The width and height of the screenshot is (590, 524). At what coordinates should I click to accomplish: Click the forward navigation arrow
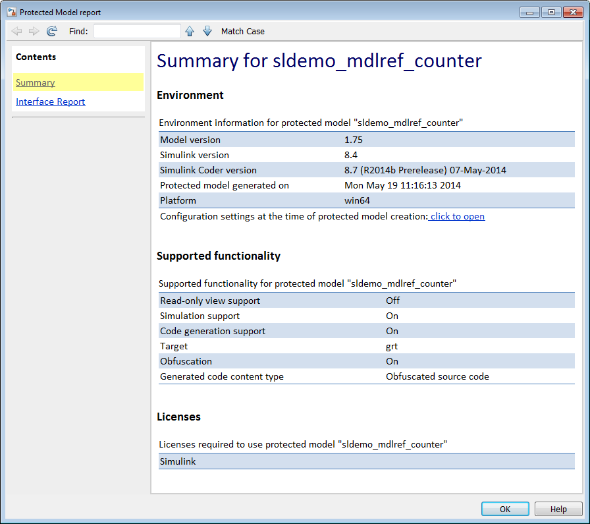tap(34, 31)
